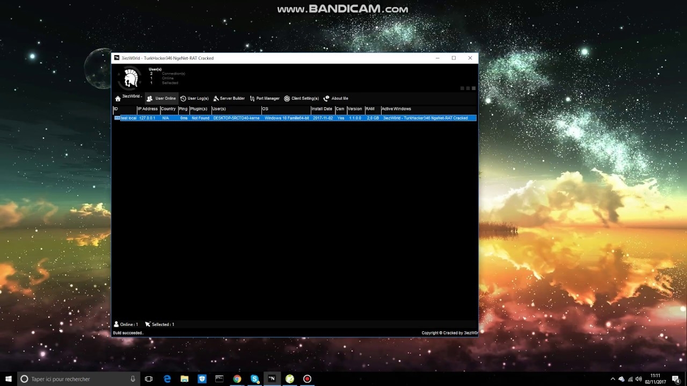687x386 pixels.
Task: Click the "Not Found" plugin cell
Action: tap(201, 118)
